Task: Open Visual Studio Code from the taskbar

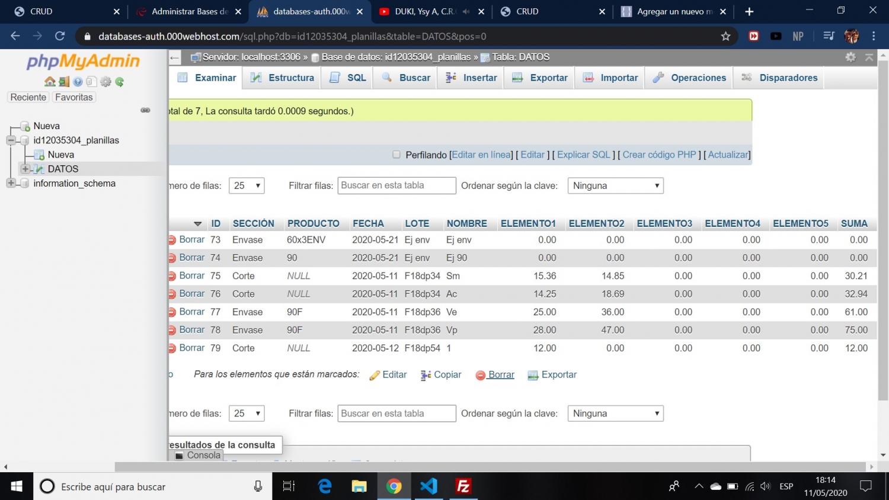Action: tap(428, 486)
